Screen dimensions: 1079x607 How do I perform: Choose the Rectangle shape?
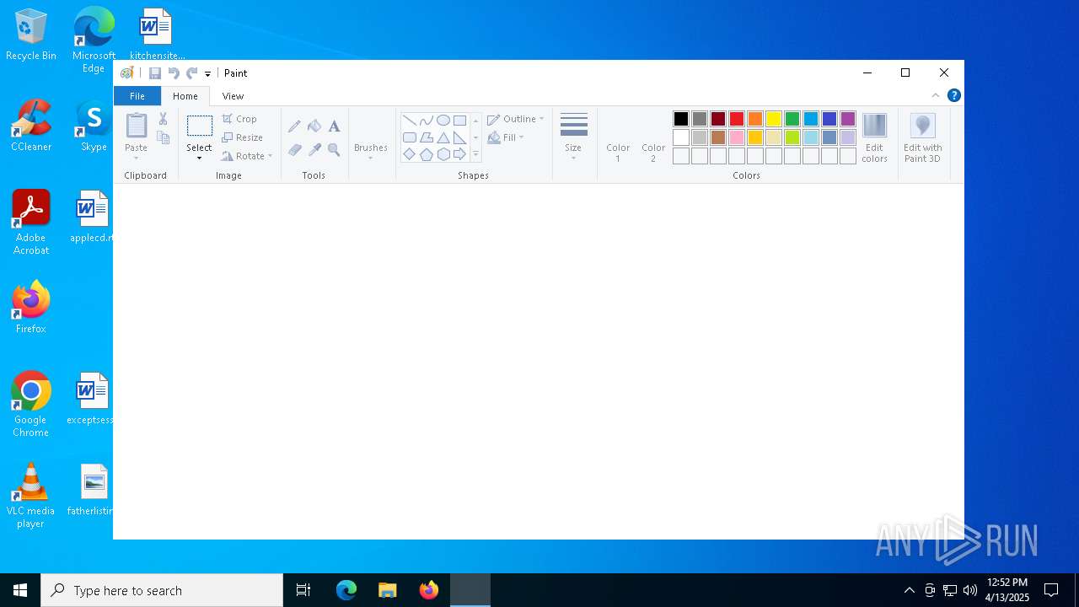459,121
